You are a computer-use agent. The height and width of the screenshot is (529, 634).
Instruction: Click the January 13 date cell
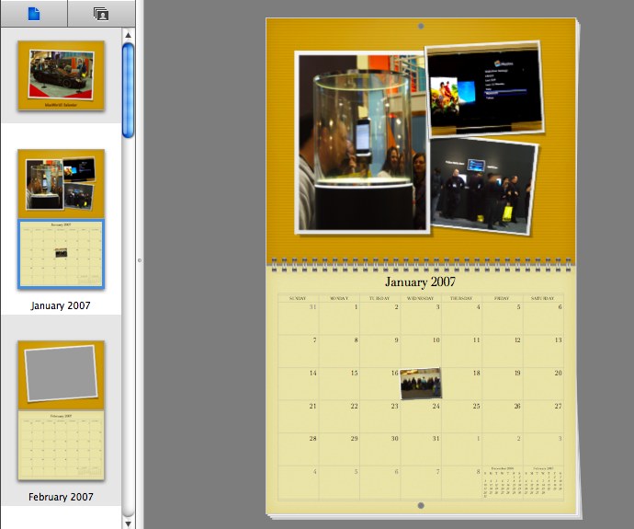tap(543, 351)
